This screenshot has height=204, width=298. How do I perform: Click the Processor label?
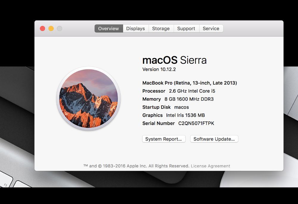[154, 91]
